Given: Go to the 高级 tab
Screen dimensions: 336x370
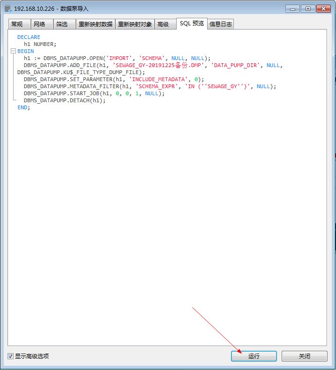Looking at the screenshot, I should click(165, 24).
